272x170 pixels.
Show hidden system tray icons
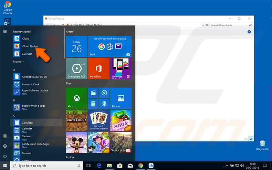[227, 166]
